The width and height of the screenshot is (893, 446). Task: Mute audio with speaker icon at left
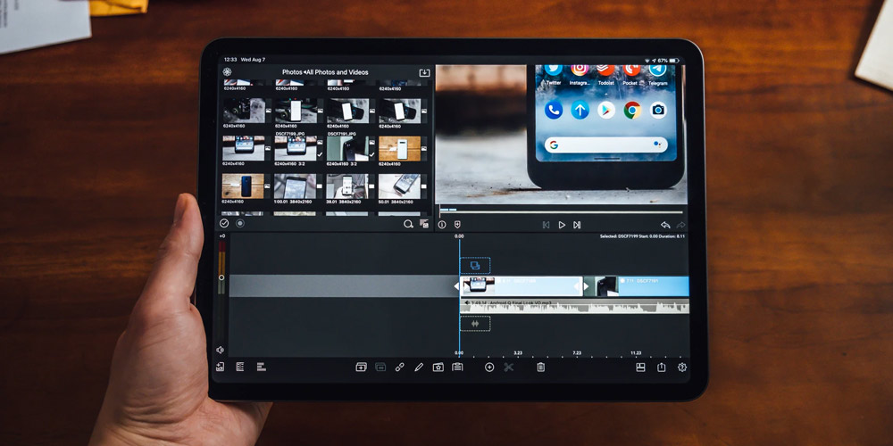click(x=220, y=350)
